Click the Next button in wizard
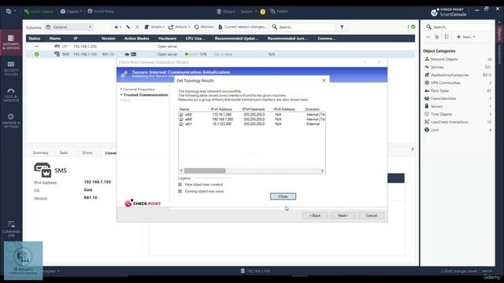This screenshot has height=283, width=504. click(343, 215)
